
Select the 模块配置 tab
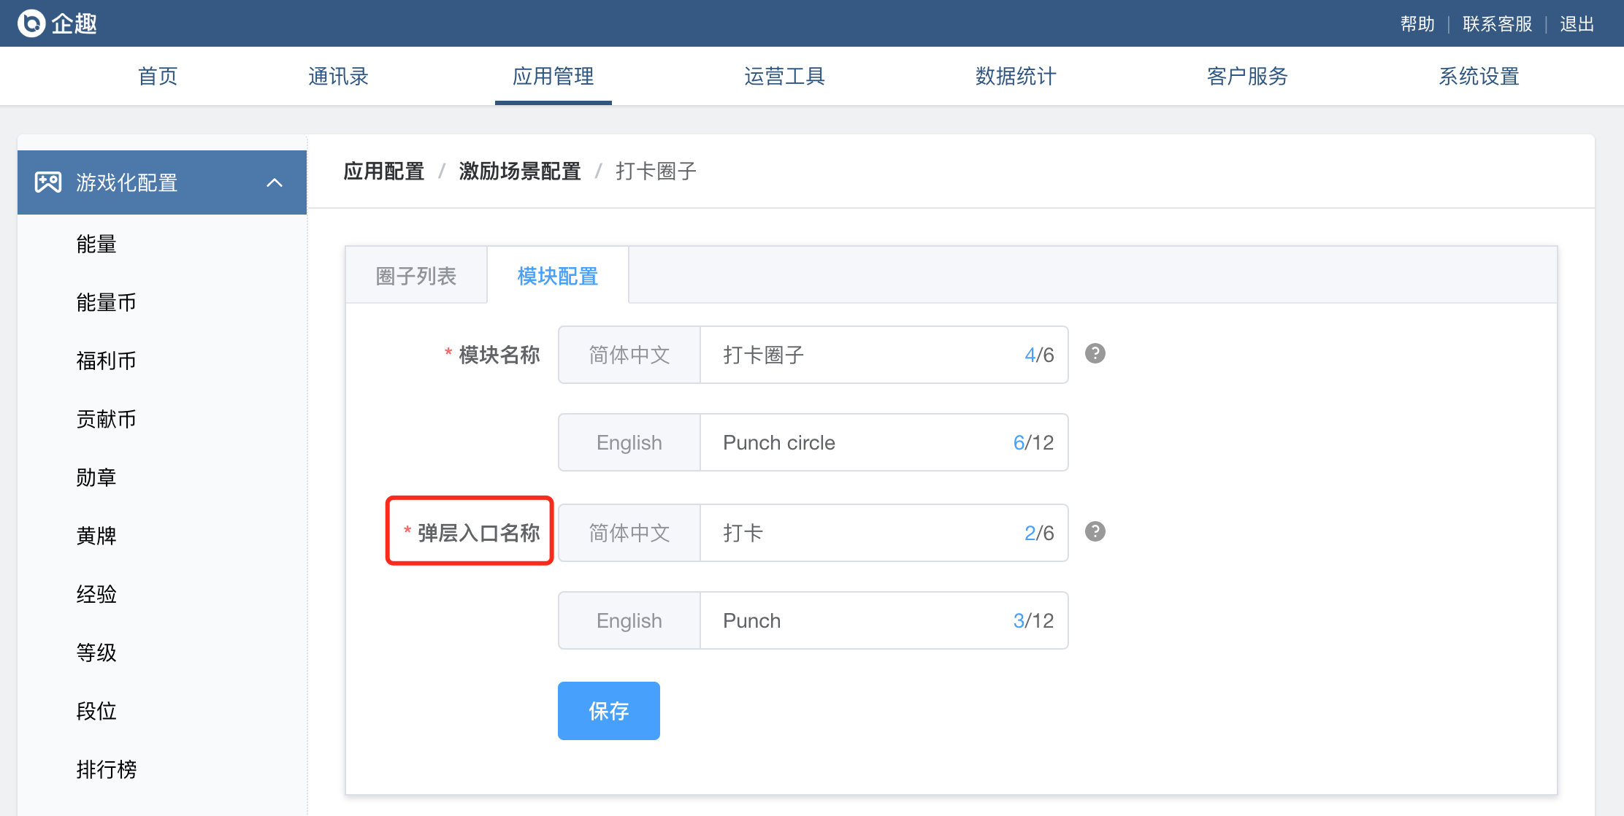tap(557, 276)
